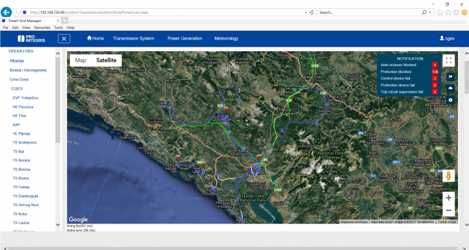Switch map to Map view
This screenshot has width=469, height=250.
click(80, 60)
